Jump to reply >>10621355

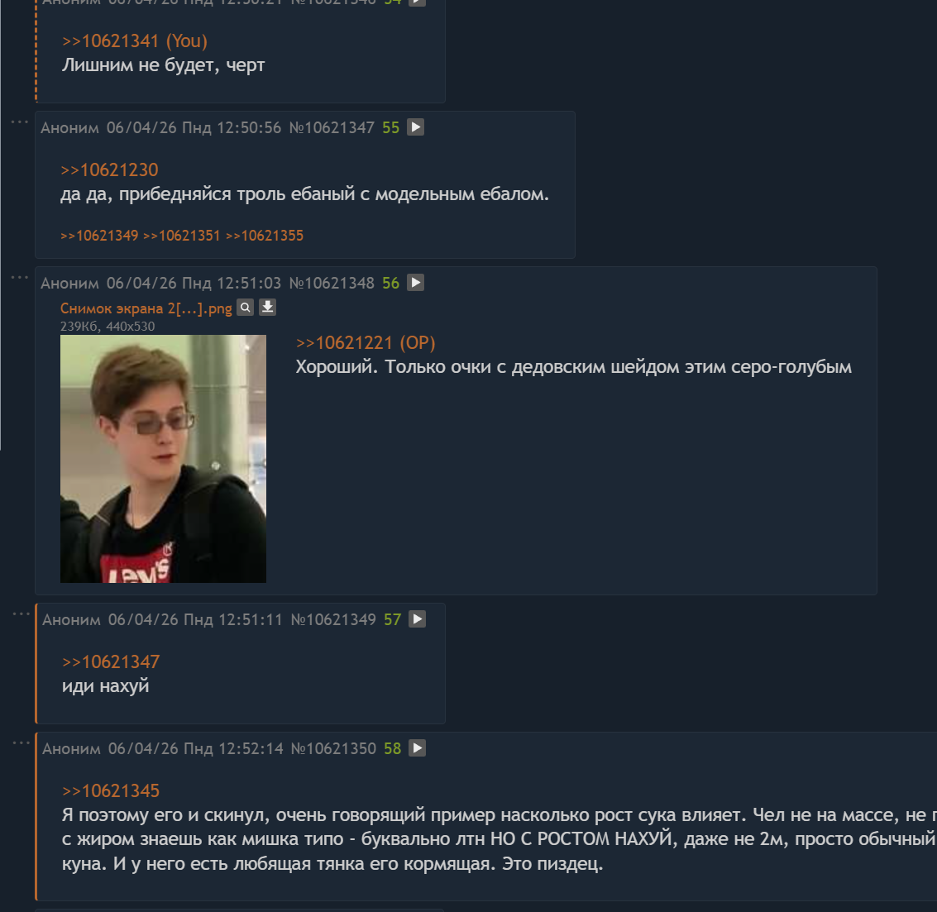[264, 236]
